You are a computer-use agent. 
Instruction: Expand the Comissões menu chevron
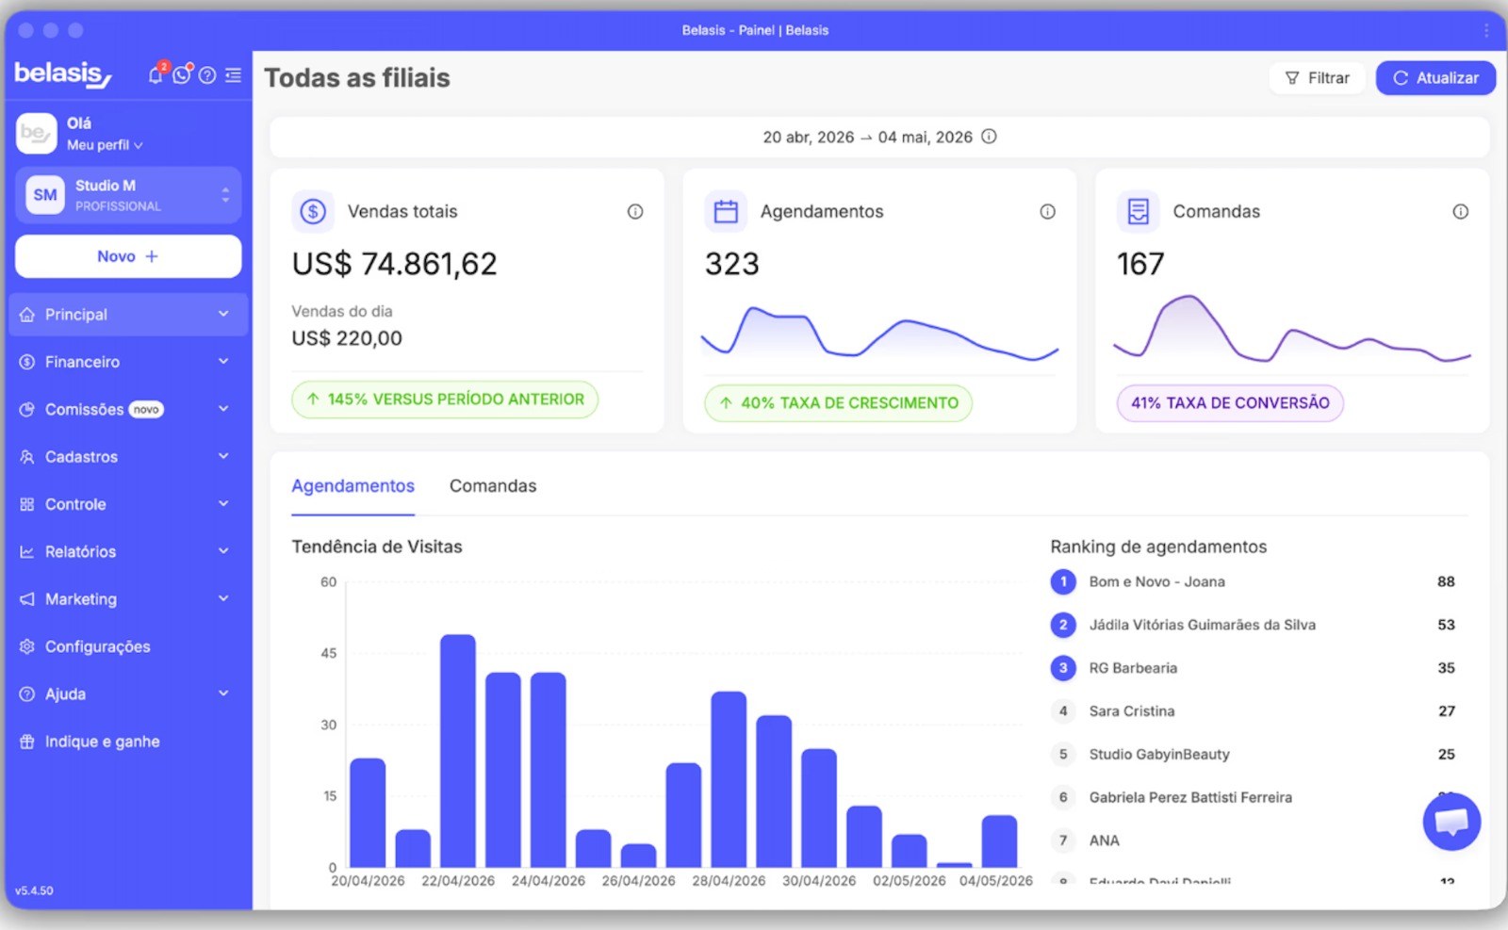223,409
